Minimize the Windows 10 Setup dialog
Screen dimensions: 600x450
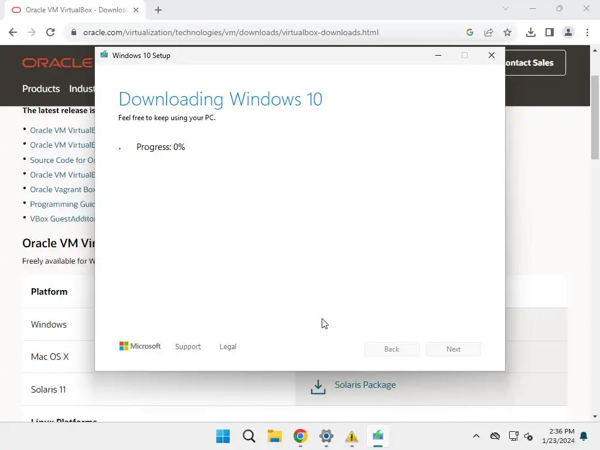tap(438, 55)
